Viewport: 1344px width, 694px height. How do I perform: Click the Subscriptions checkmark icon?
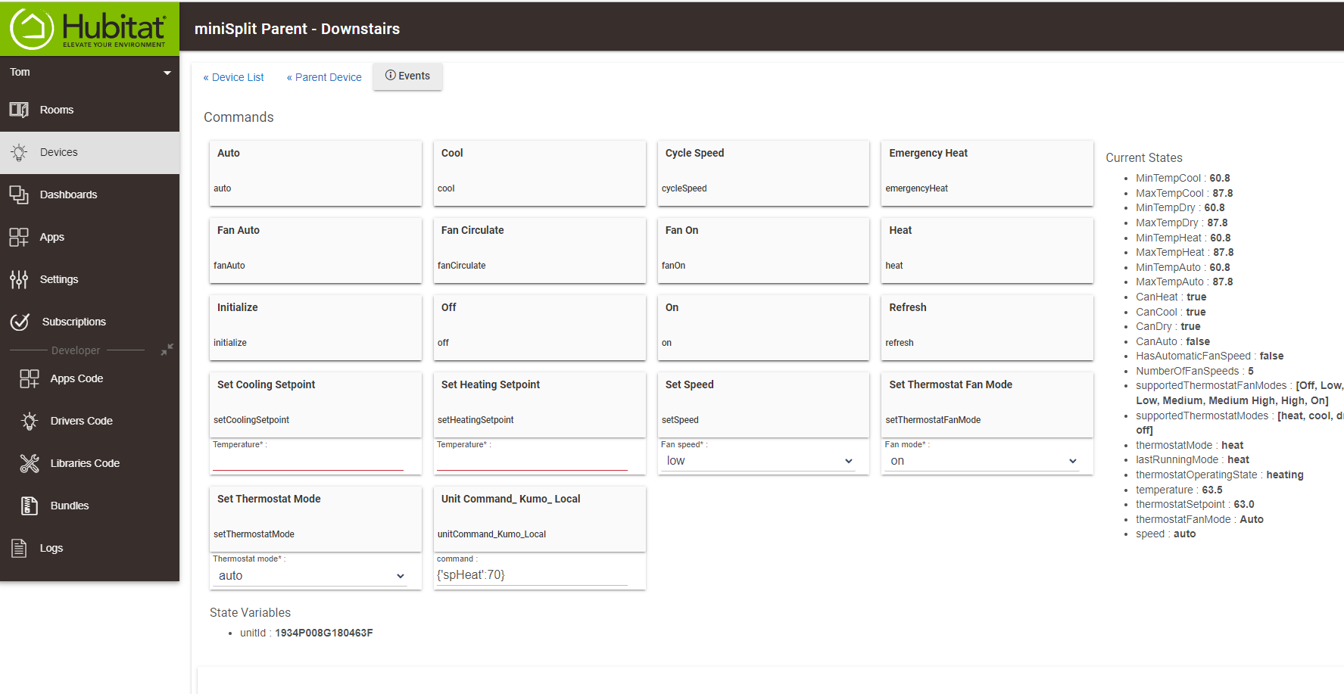point(20,322)
